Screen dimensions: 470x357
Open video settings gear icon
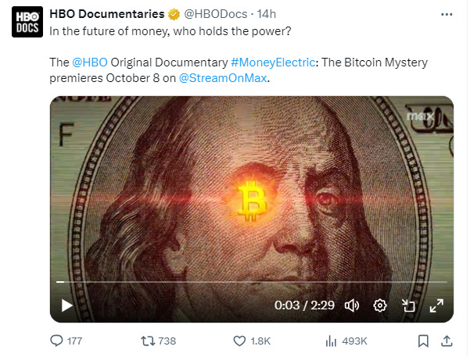[380, 305]
